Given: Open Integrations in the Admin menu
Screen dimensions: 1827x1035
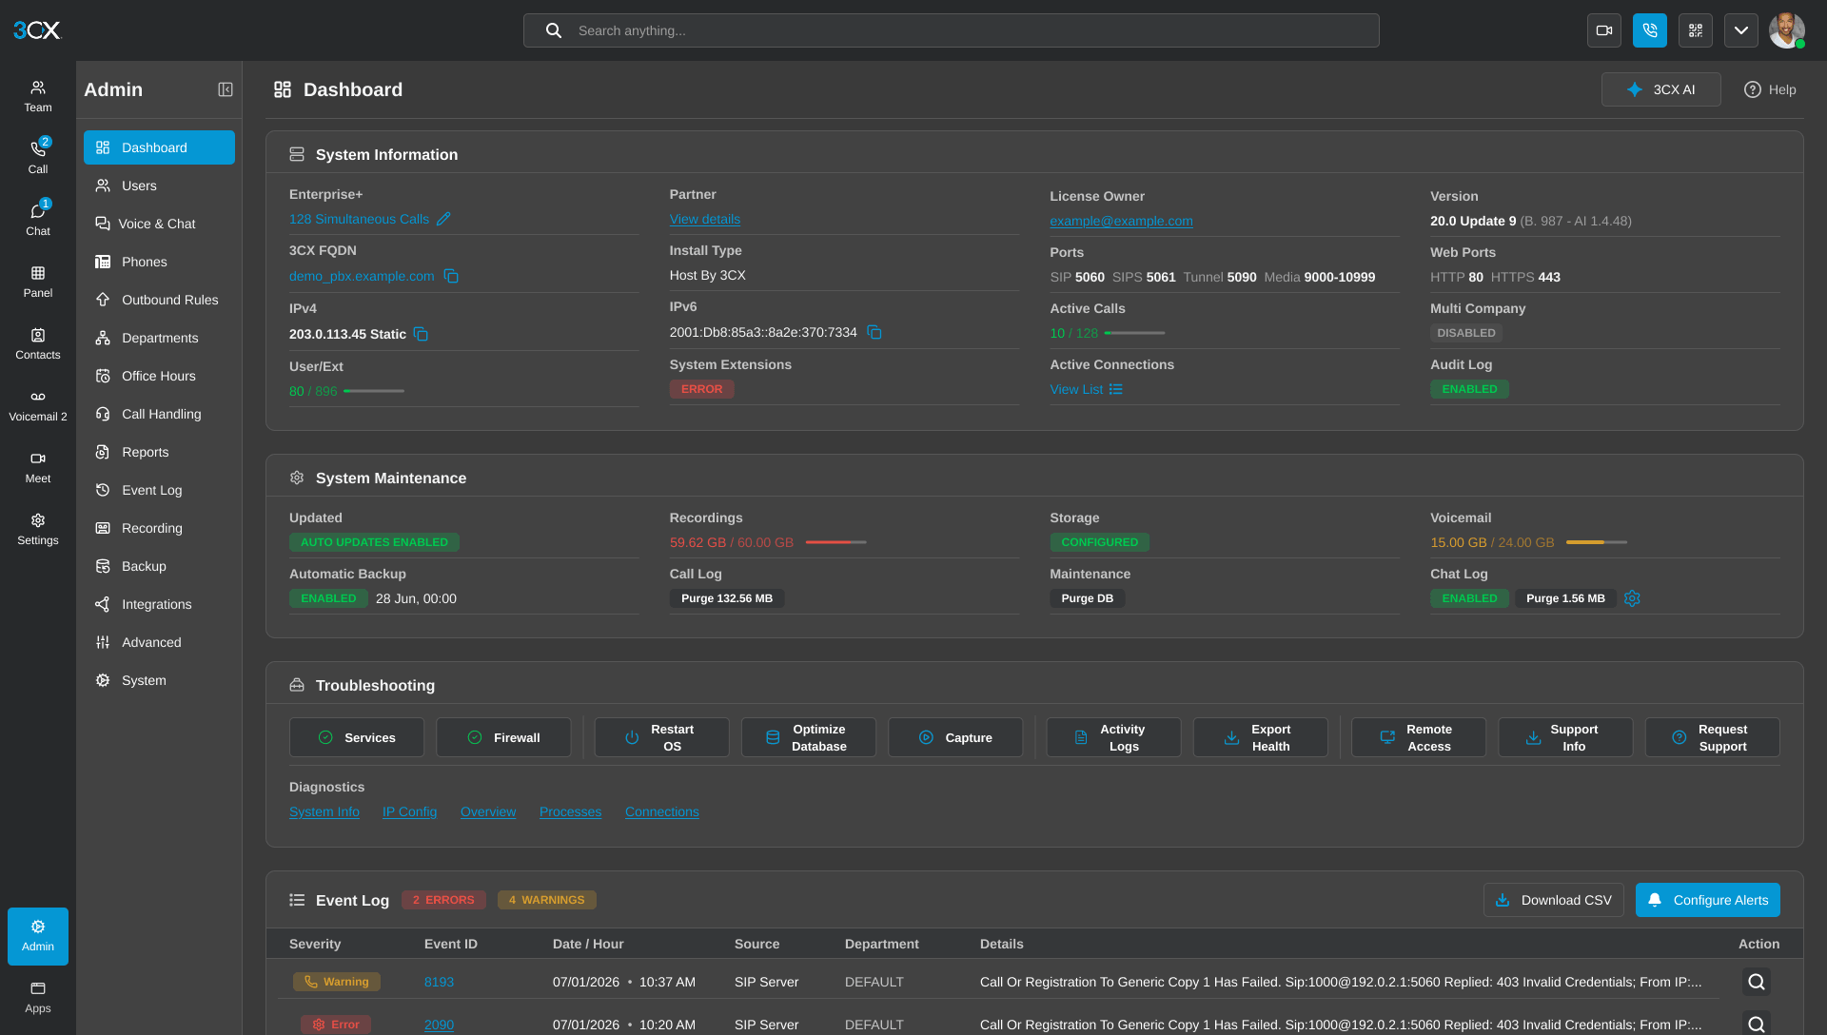Looking at the screenshot, I should click(159, 604).
